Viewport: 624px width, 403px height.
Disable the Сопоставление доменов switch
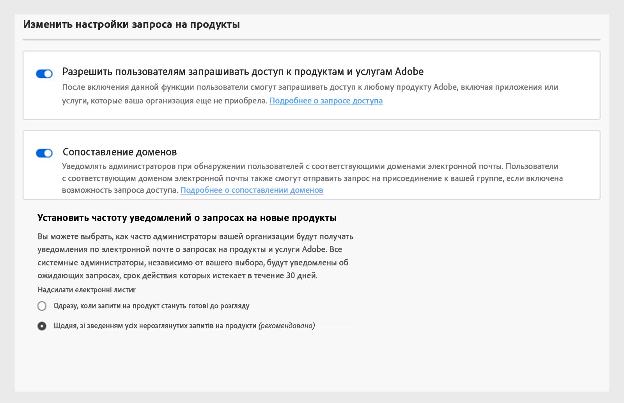point(44,153)
